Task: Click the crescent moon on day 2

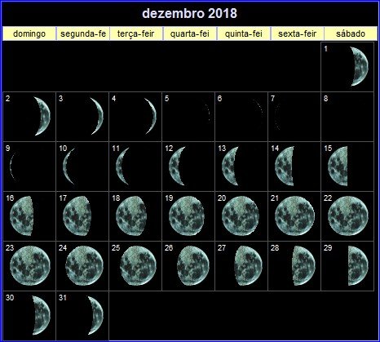Action: coord(43,116)
